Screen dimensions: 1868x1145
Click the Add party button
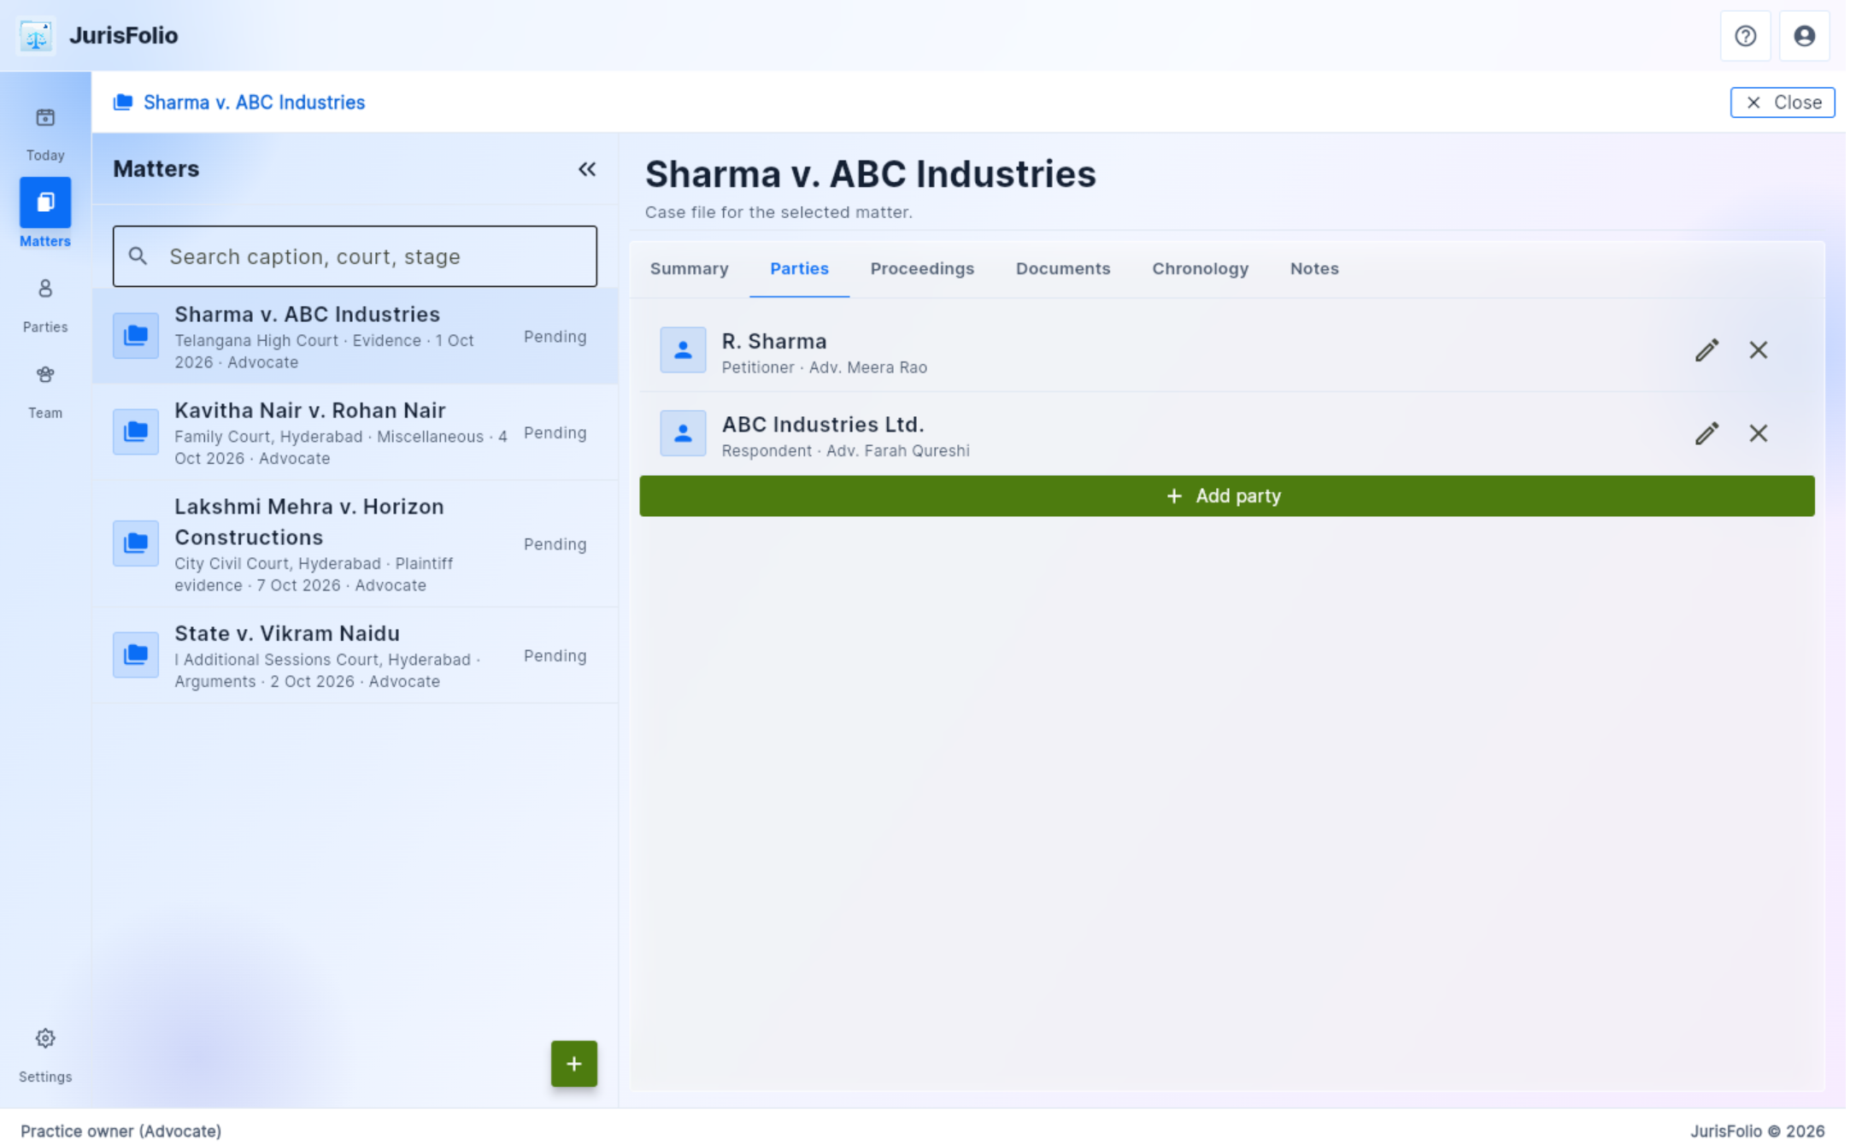[1226, 496]
